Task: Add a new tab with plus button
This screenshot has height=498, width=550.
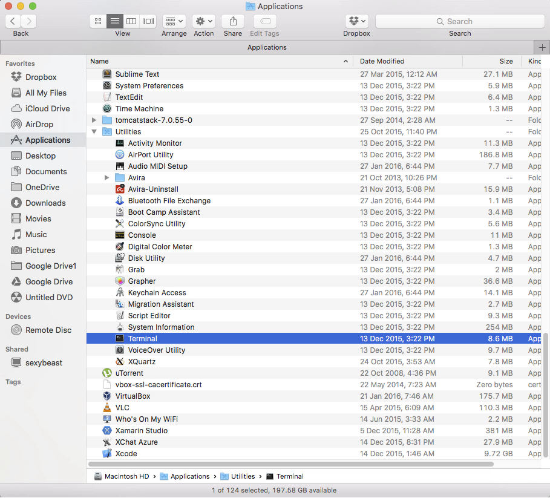Action: click(542, 47)
